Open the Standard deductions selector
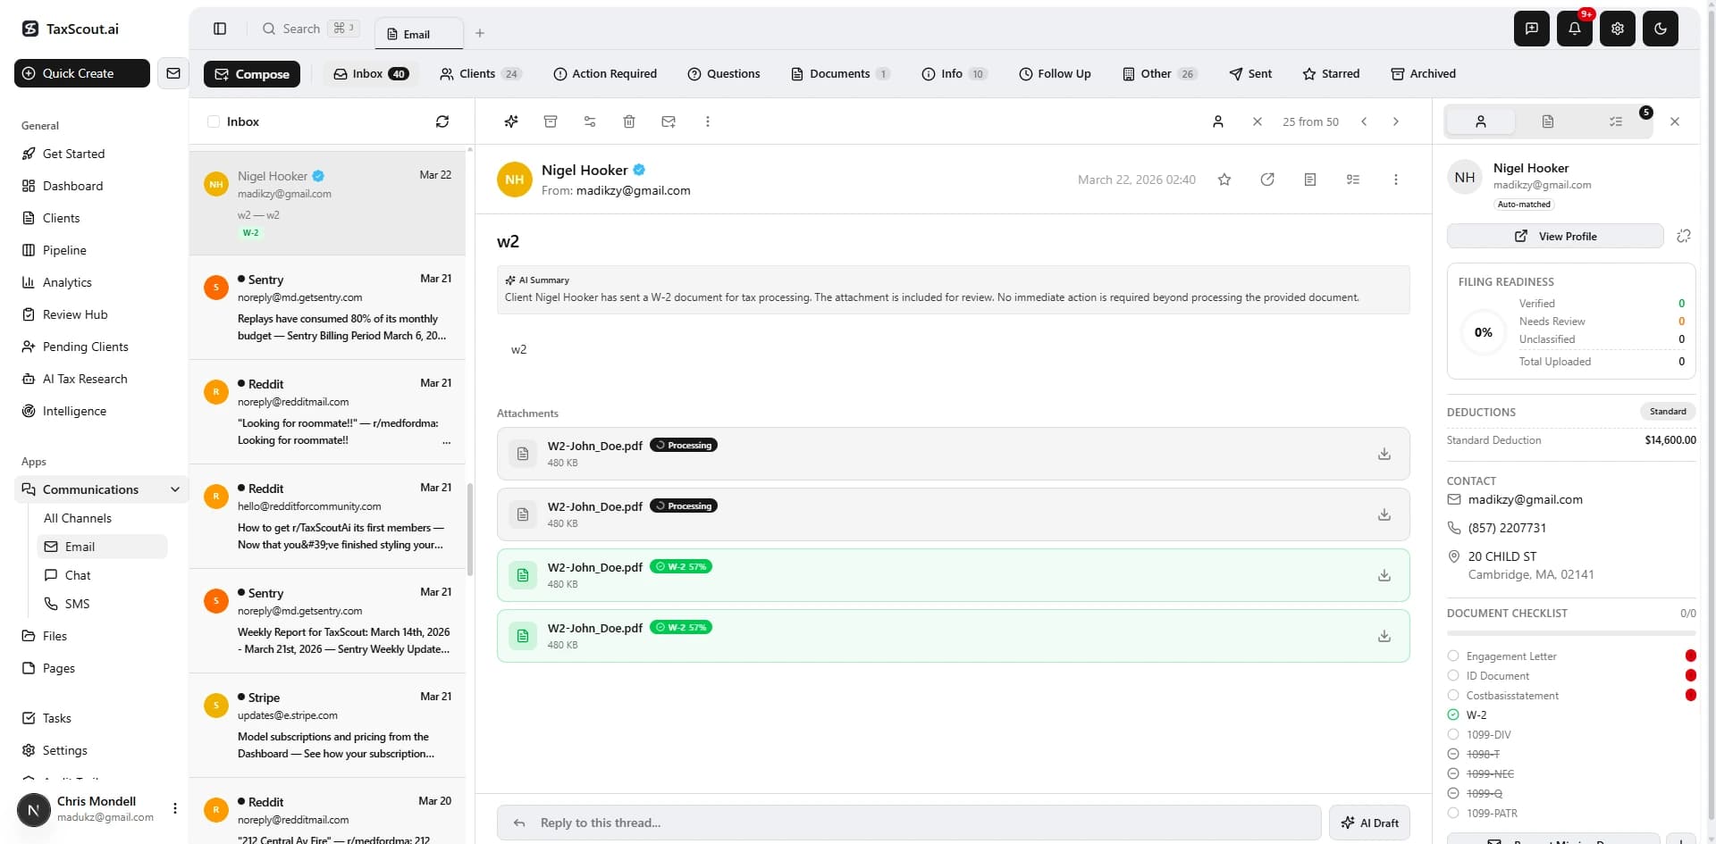 (1668, 411)
